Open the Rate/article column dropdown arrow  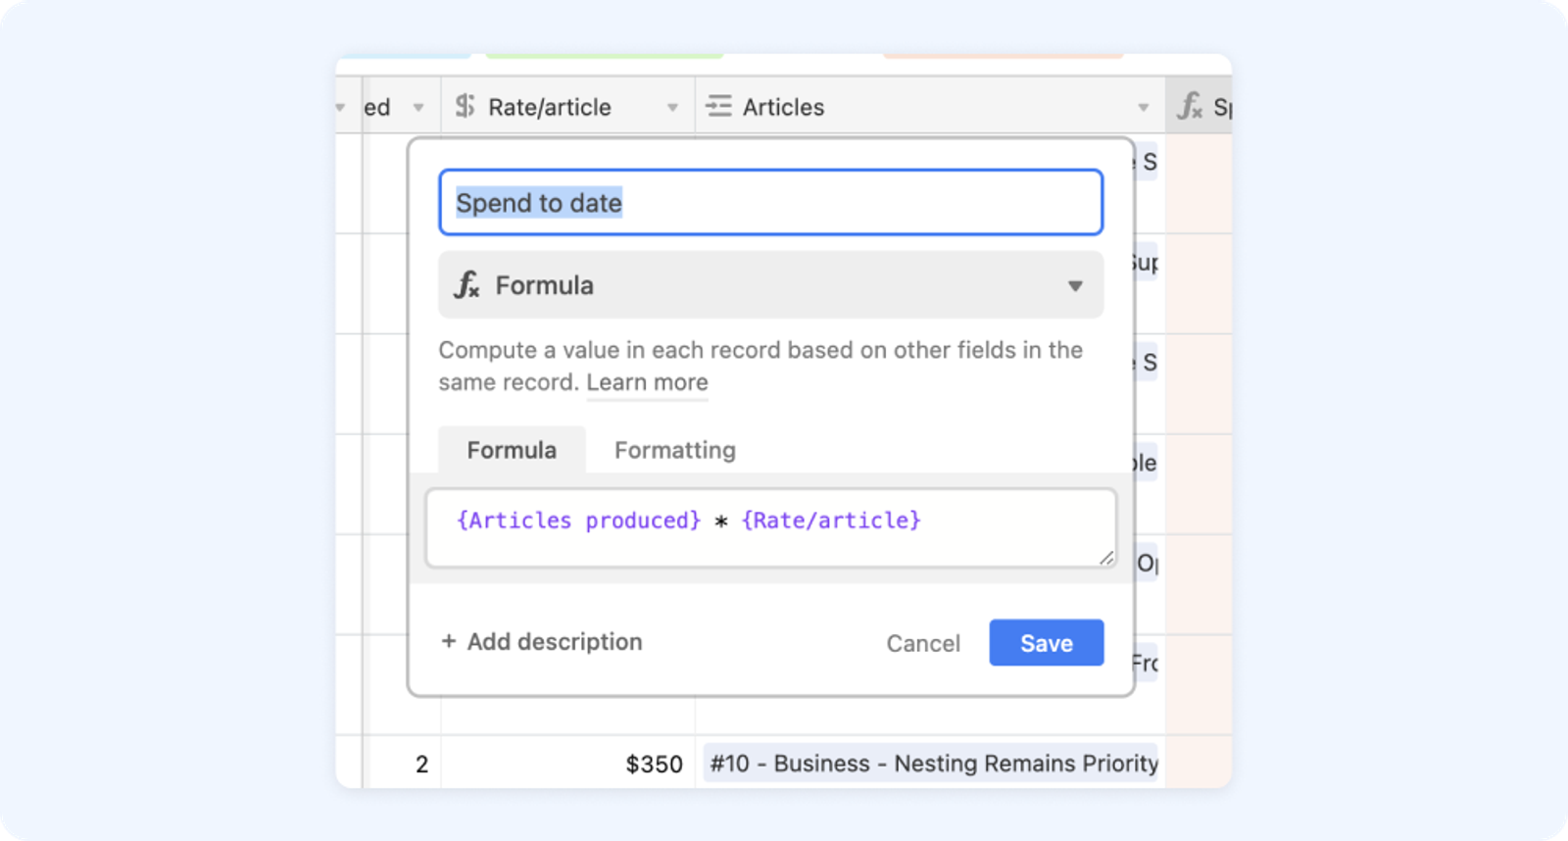(672, 107)
